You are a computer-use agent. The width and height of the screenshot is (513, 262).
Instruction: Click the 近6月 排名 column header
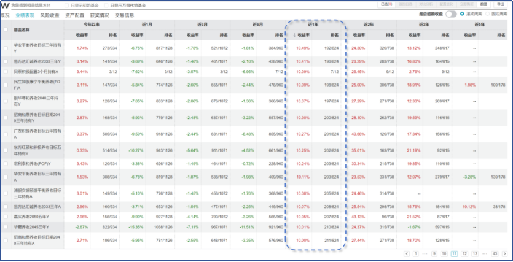click(279, 35)
